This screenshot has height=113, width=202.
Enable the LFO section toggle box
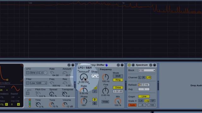tap(27, 73)
